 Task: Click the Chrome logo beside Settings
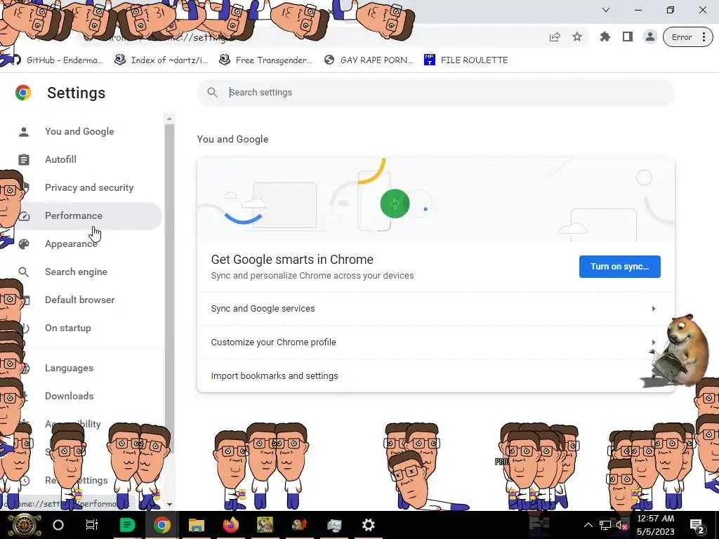tap(23, 93)
